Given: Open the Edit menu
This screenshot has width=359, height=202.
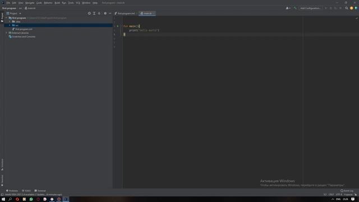Looking at the screenshot, I should (14, 3).
